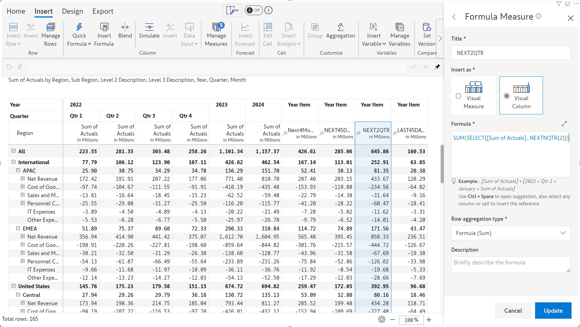
Task: Select the Visual Column radio button
Action: point(507,96)
